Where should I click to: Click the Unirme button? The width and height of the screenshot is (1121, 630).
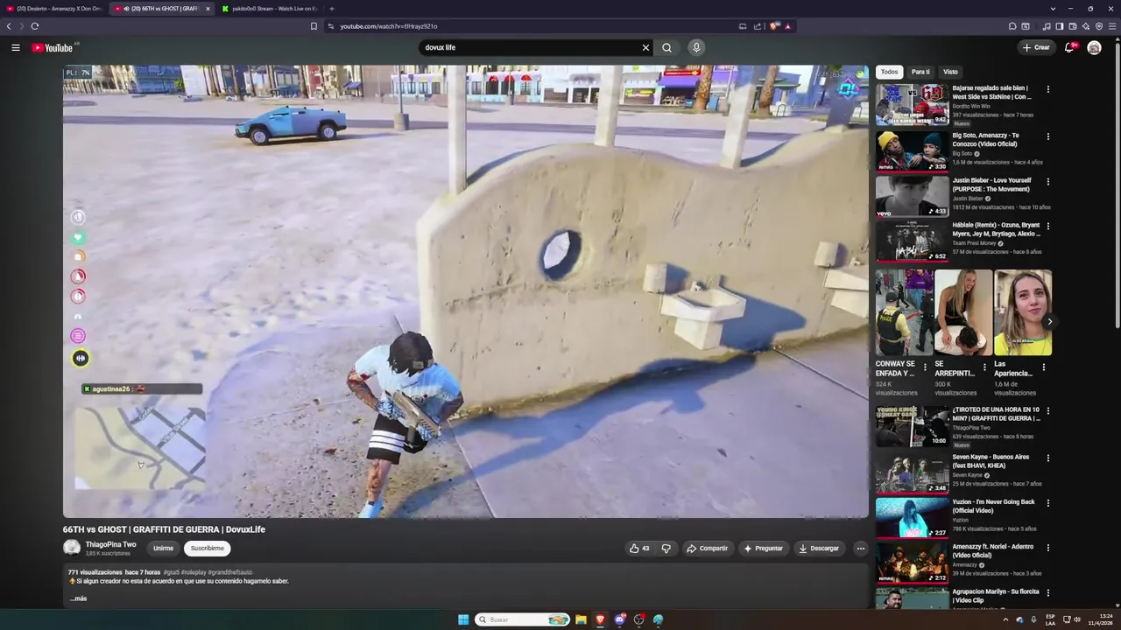(164, 549)
